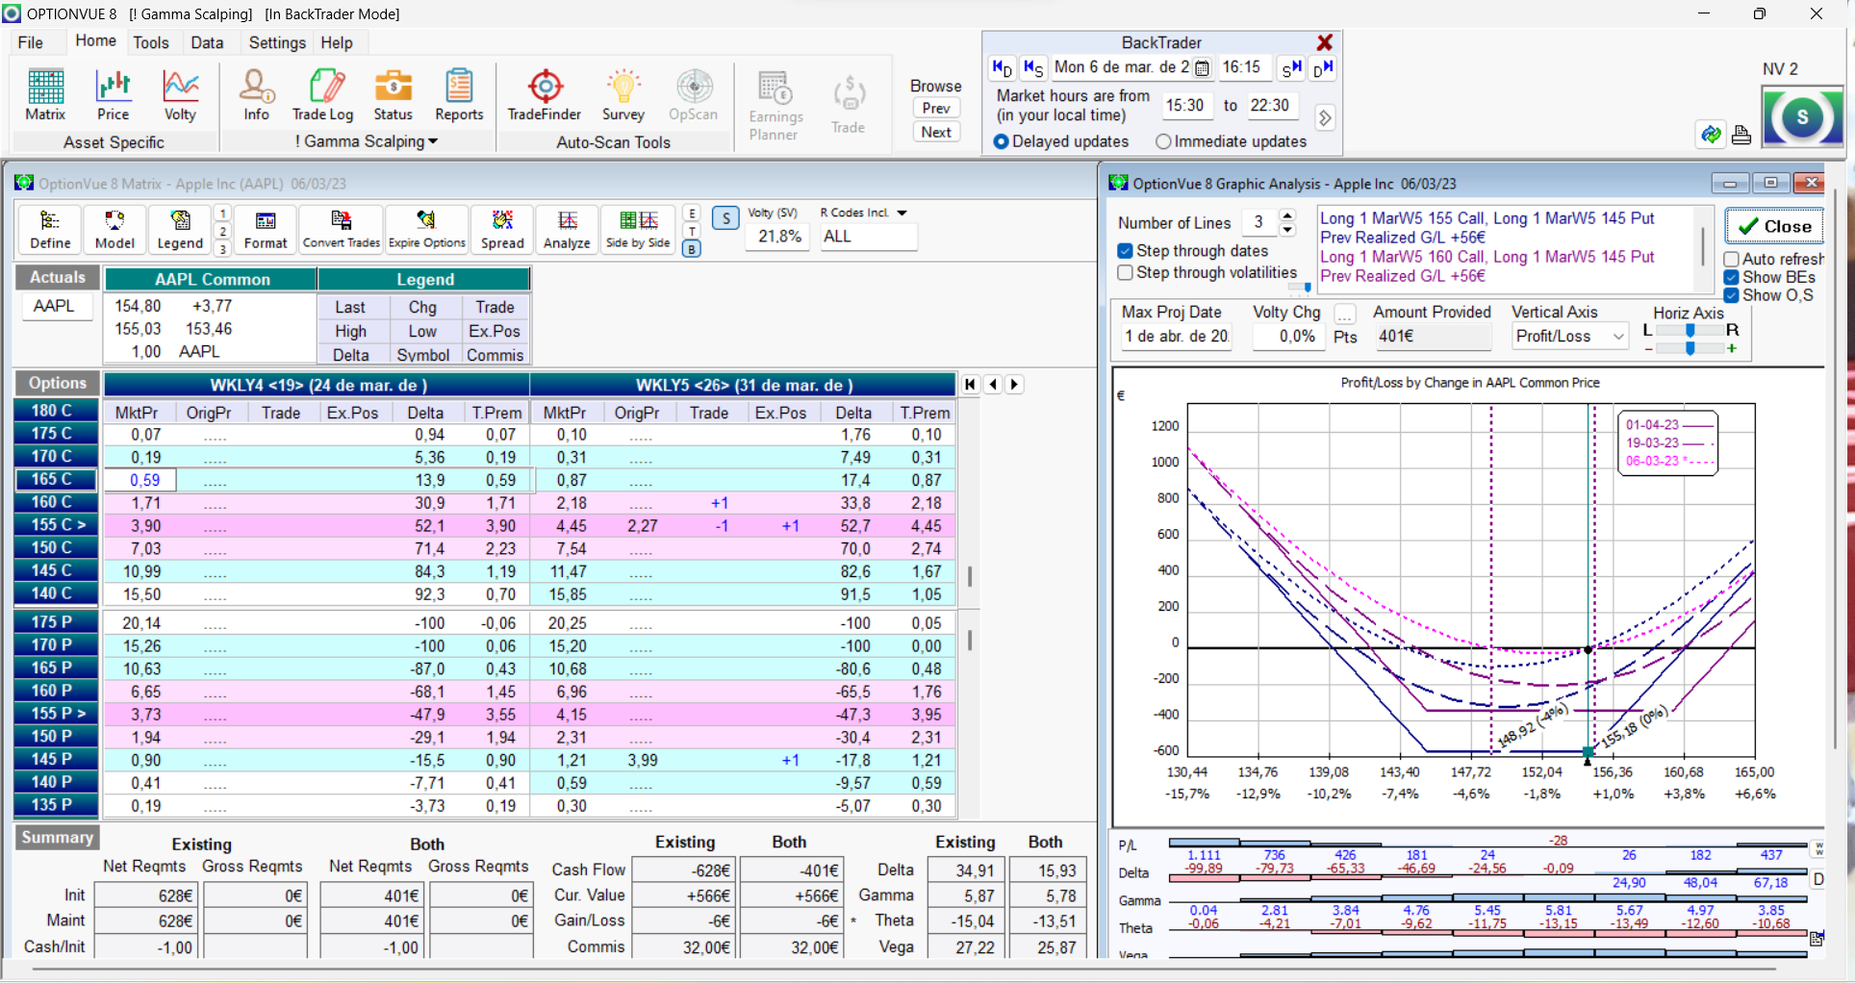The width and height of the screenshot is (1855, 983).
Task: Click the refresh globe icon beside printer
Action: pos(1711,135)
